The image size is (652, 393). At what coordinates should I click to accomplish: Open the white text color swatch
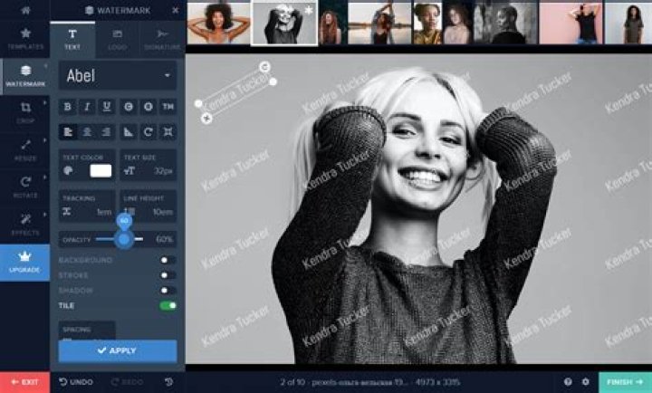pos(101,170)
